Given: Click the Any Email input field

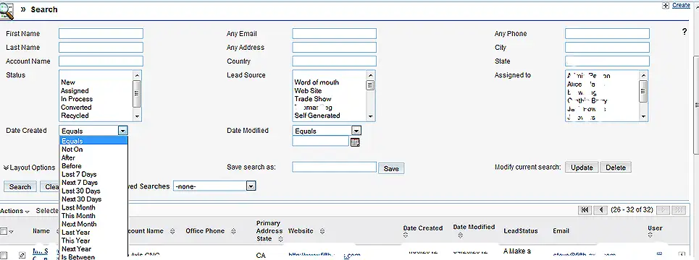Looking at the screenshot, I should 335,34.
